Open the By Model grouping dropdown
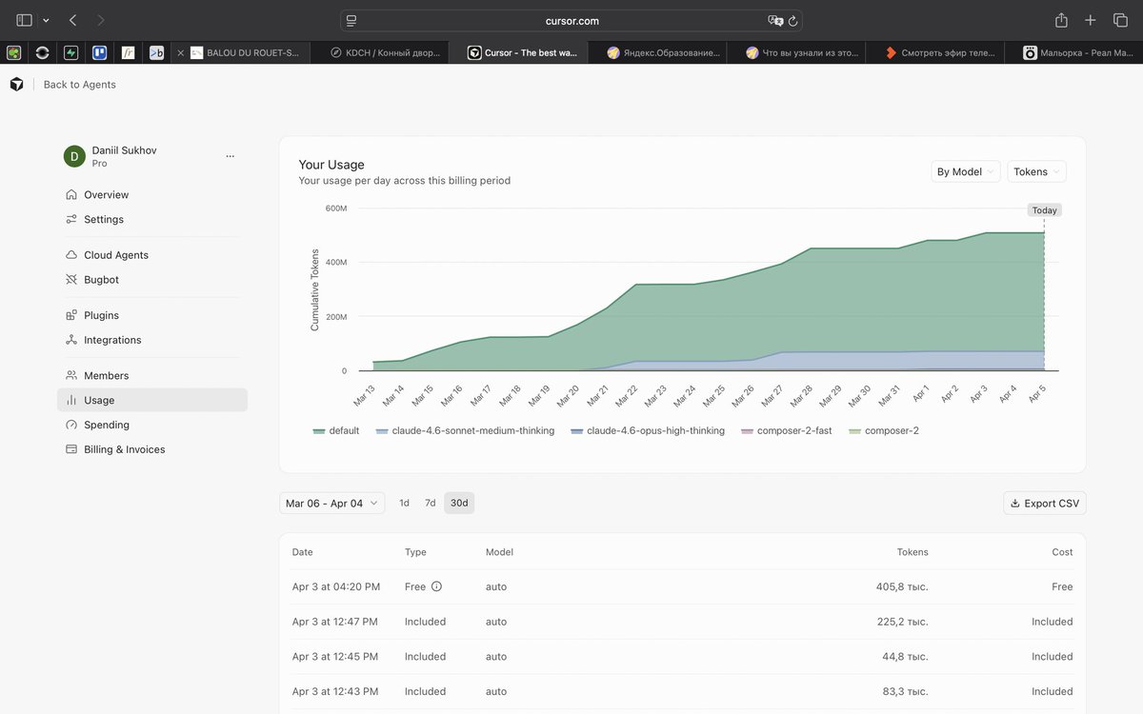 (x=966, y=171)
